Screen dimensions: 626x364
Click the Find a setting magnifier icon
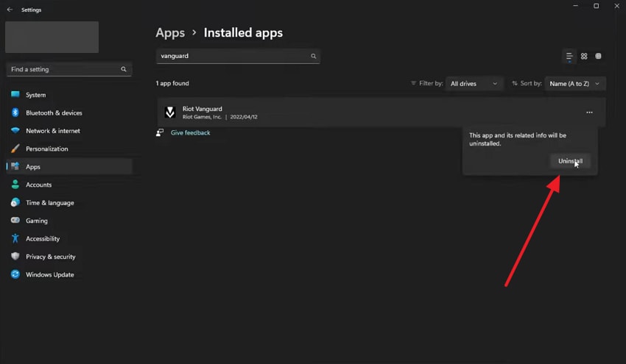tap(124, 69)
